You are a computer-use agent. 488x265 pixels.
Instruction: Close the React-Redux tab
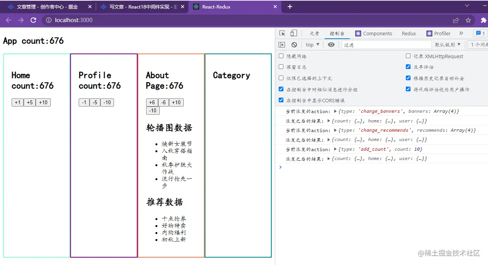click(x=276, y=7)
